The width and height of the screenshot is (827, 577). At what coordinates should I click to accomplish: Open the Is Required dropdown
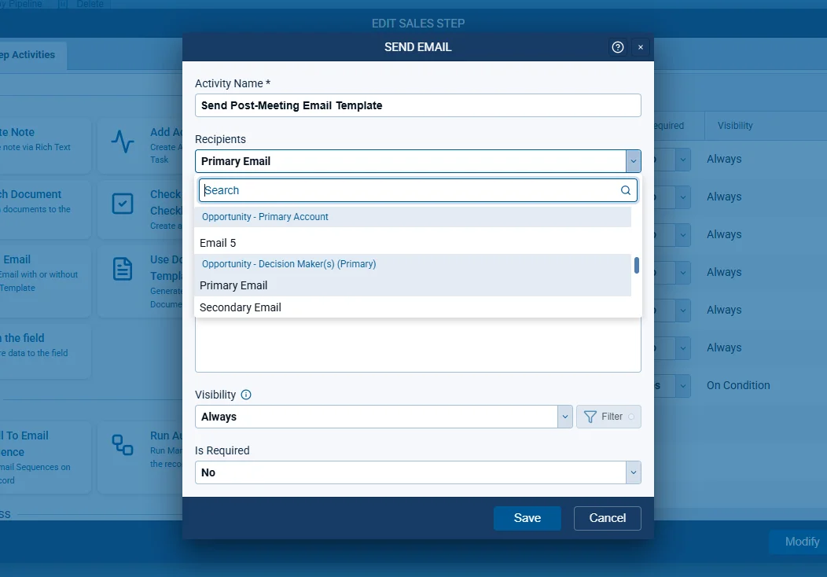[417, 472]
